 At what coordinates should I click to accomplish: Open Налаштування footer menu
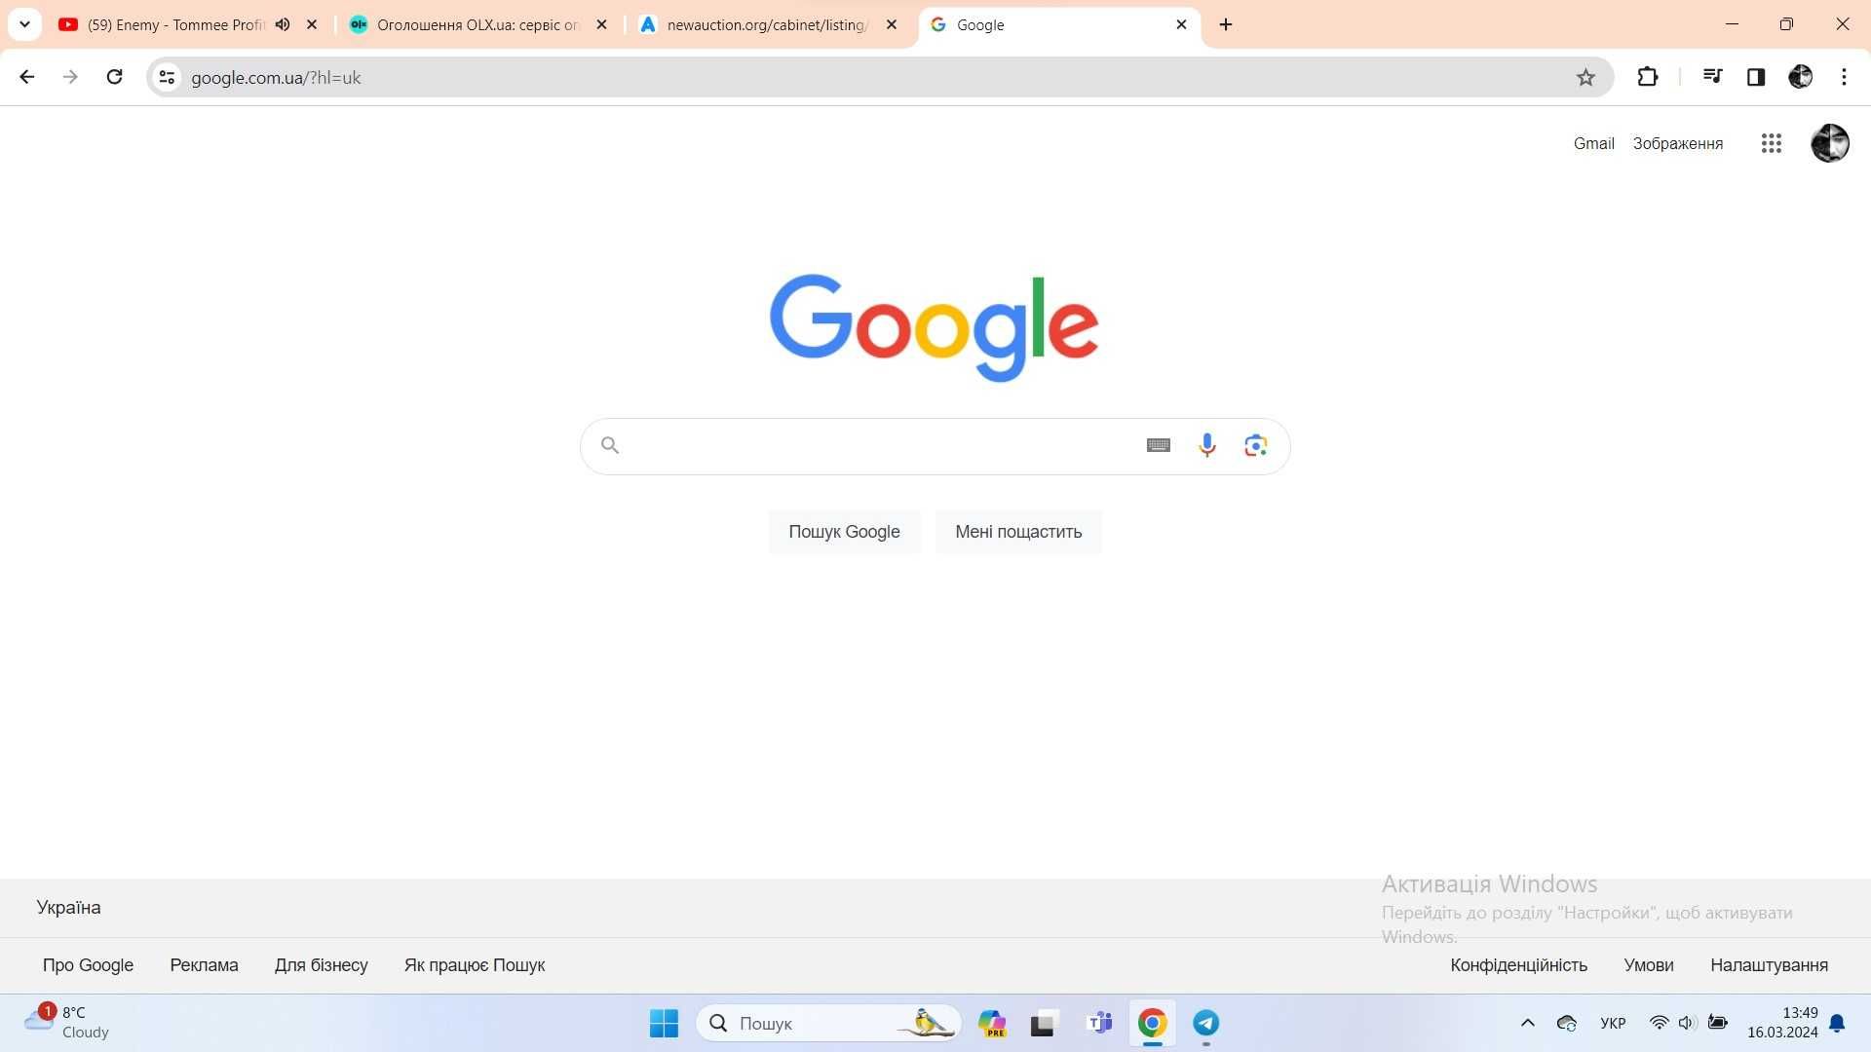tap(1769, 965)
